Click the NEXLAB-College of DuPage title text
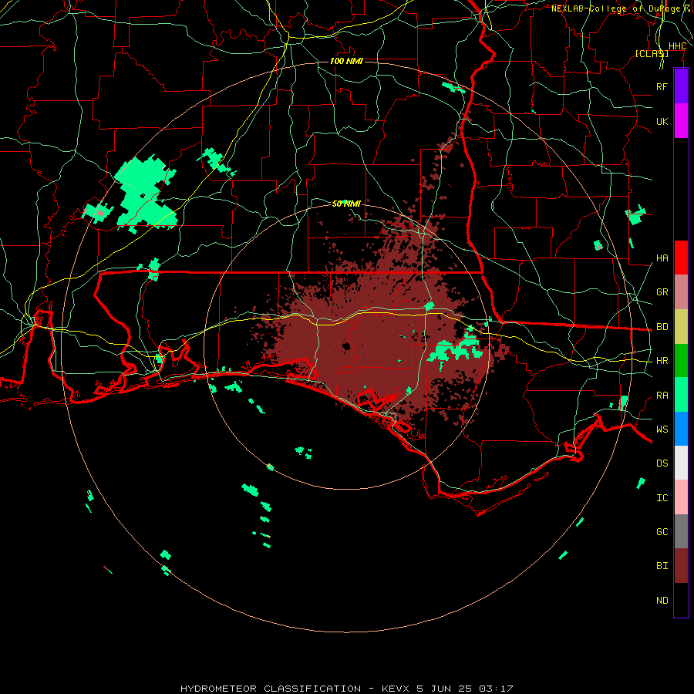 pyautogui.click(x=622, y=8)
